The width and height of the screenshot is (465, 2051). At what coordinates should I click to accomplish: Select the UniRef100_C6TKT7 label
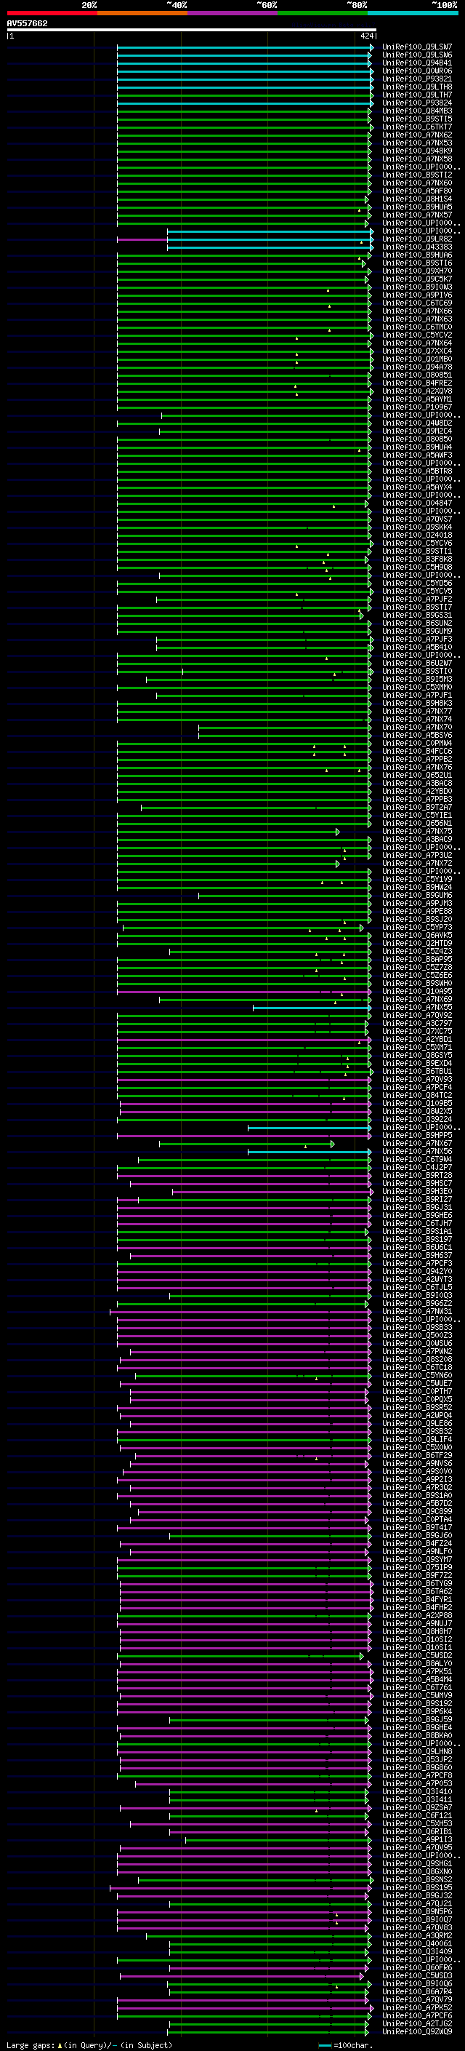417,127
